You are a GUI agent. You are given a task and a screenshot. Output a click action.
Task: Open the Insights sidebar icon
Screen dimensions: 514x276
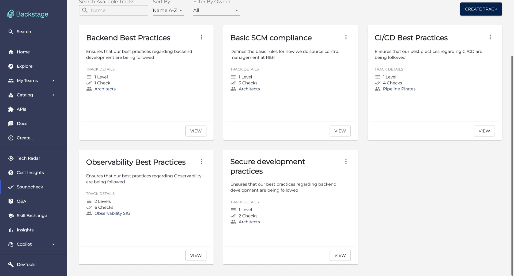click(x=11, y=230)
